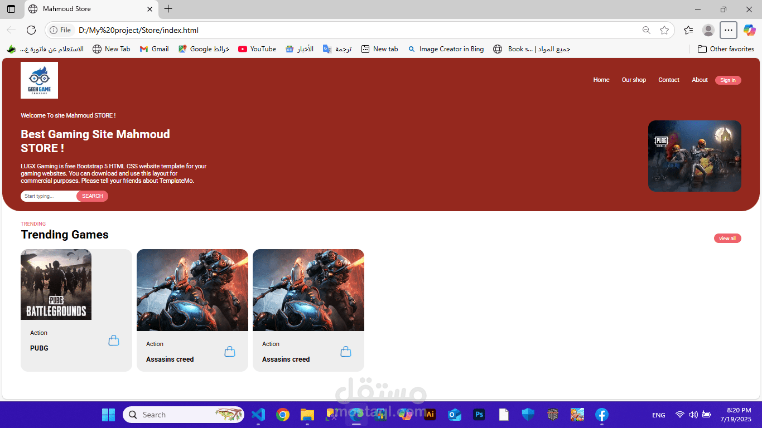This screenshot has height=428, width=762.
Task: Open the middle card's Assasins creed image
Action: (192, 290)
